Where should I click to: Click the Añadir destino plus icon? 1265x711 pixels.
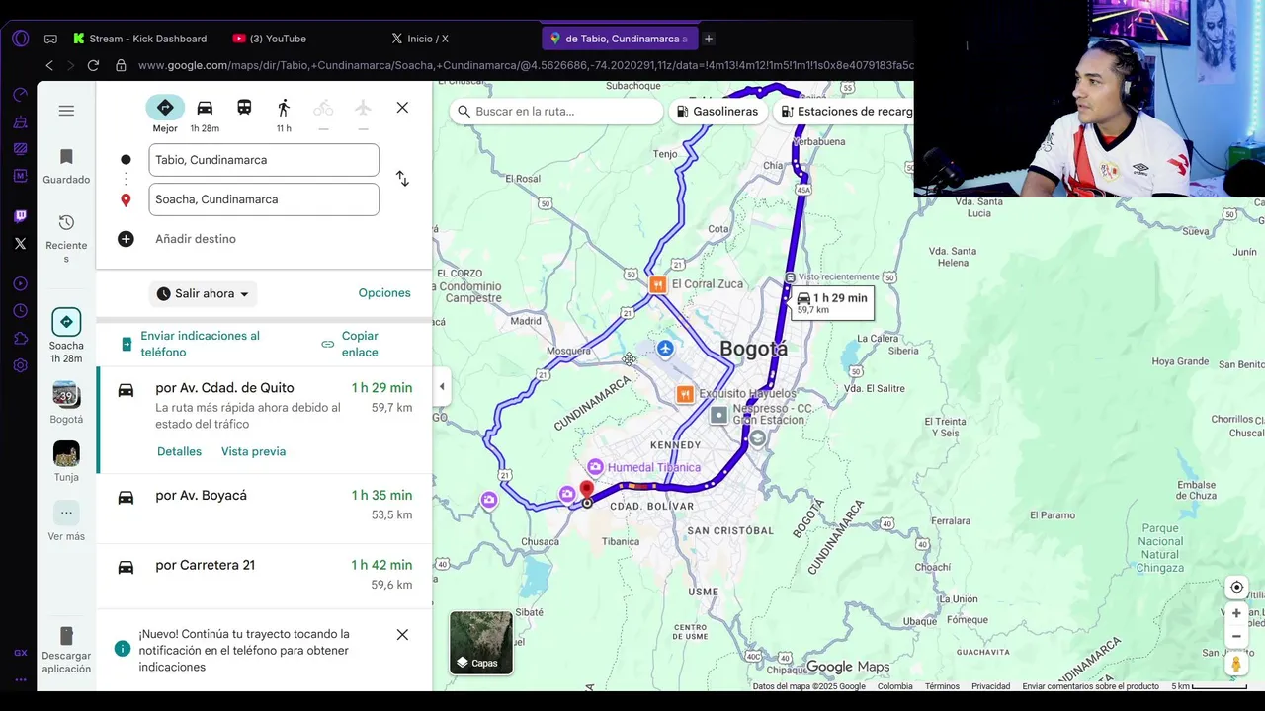(126, 239)
